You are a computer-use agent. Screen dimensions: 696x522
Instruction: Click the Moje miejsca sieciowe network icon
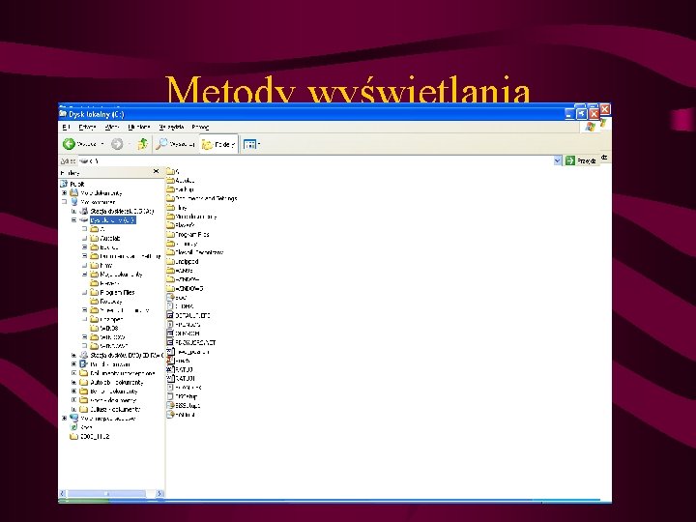click(x=74, y=418)
